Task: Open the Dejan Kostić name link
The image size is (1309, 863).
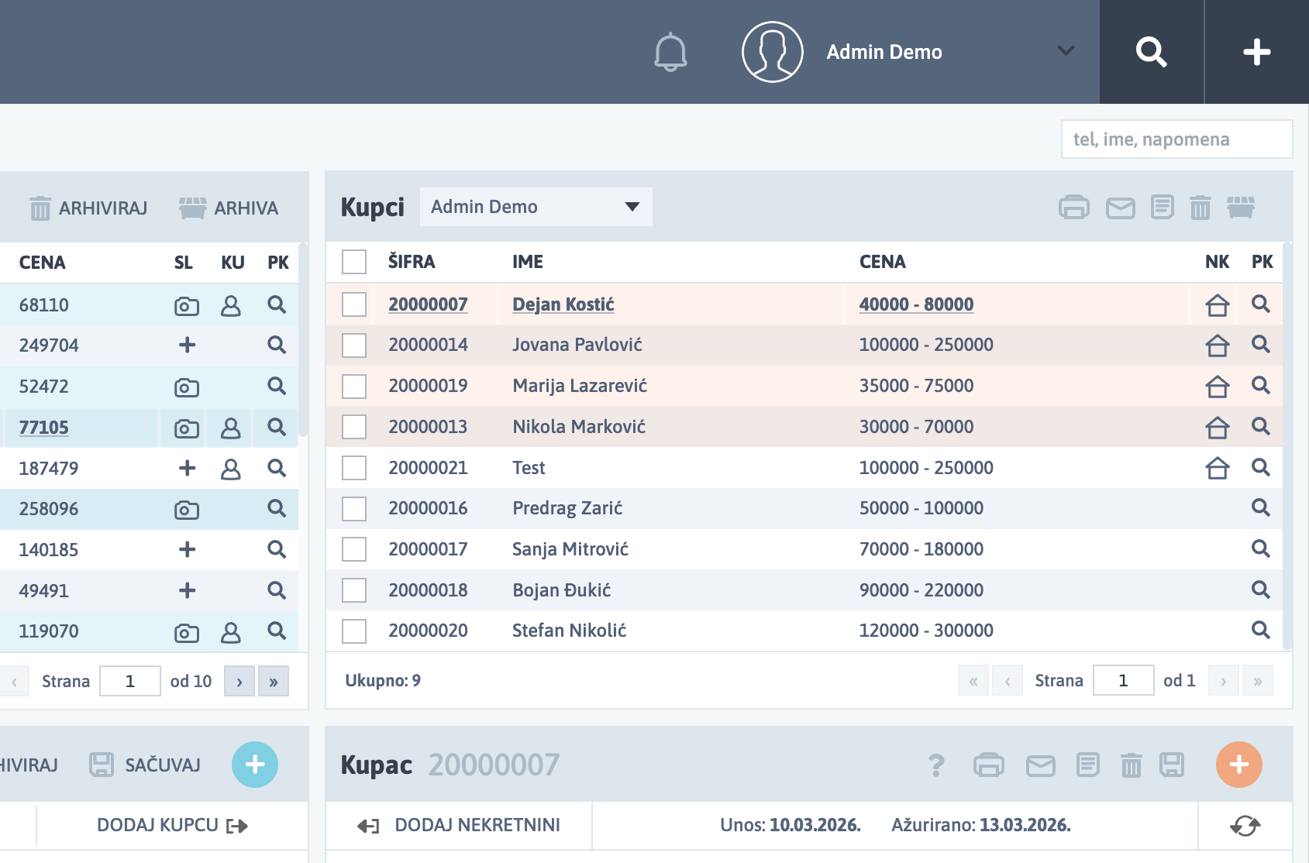Action: tap(563, 304)
